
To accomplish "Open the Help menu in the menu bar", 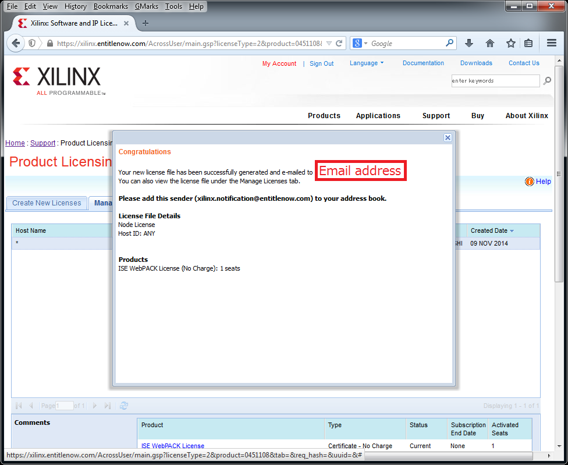I will click(x=196, y=6).
